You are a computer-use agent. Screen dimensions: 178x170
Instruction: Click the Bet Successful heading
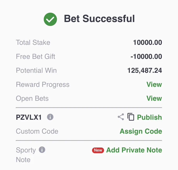pos(99,19)
